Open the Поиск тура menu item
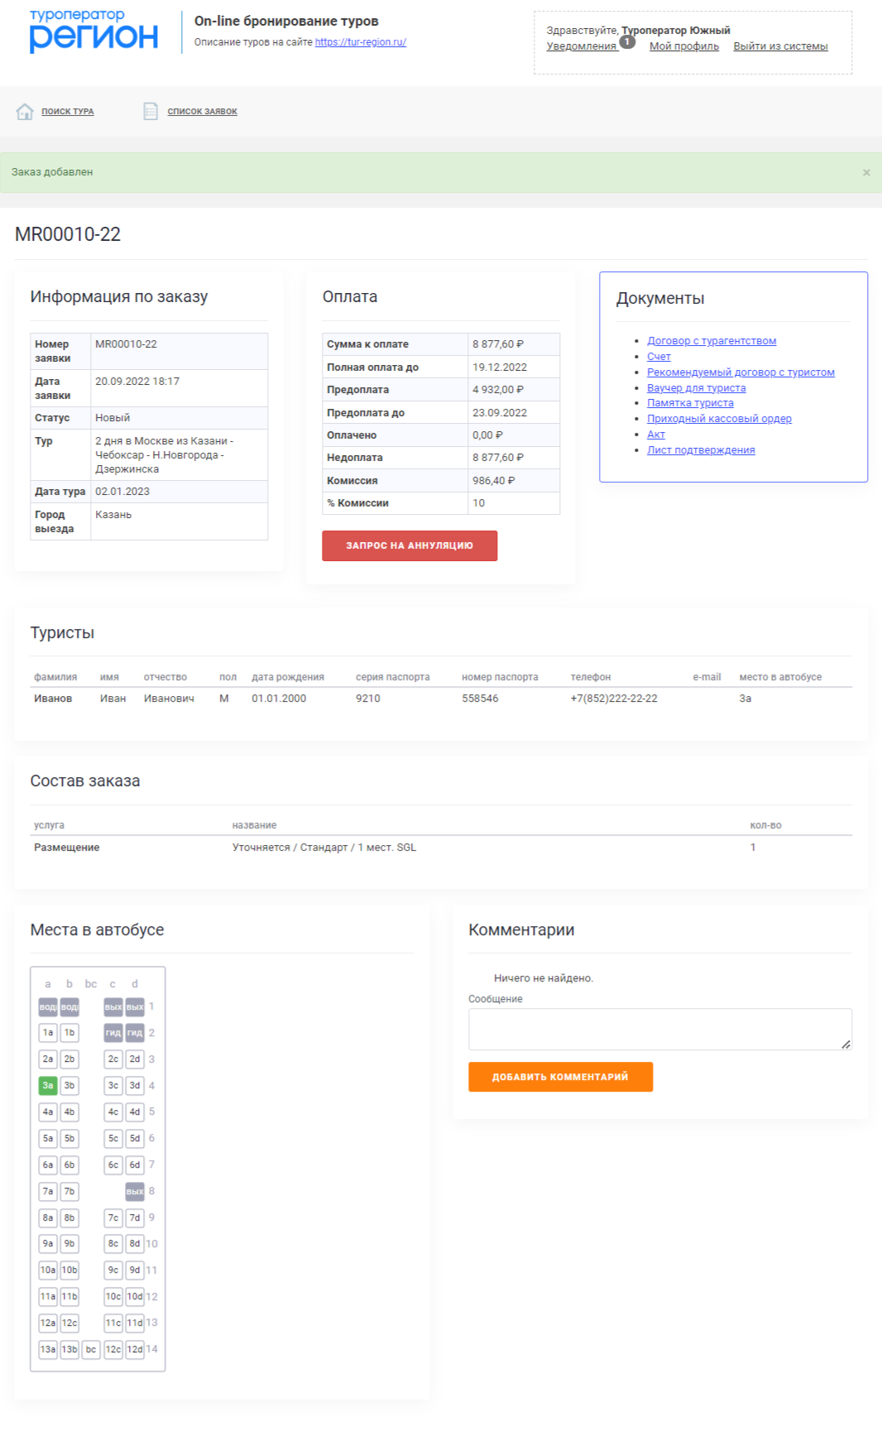The width and height of the screenshot is (882, 1431). tap(68, 112)
